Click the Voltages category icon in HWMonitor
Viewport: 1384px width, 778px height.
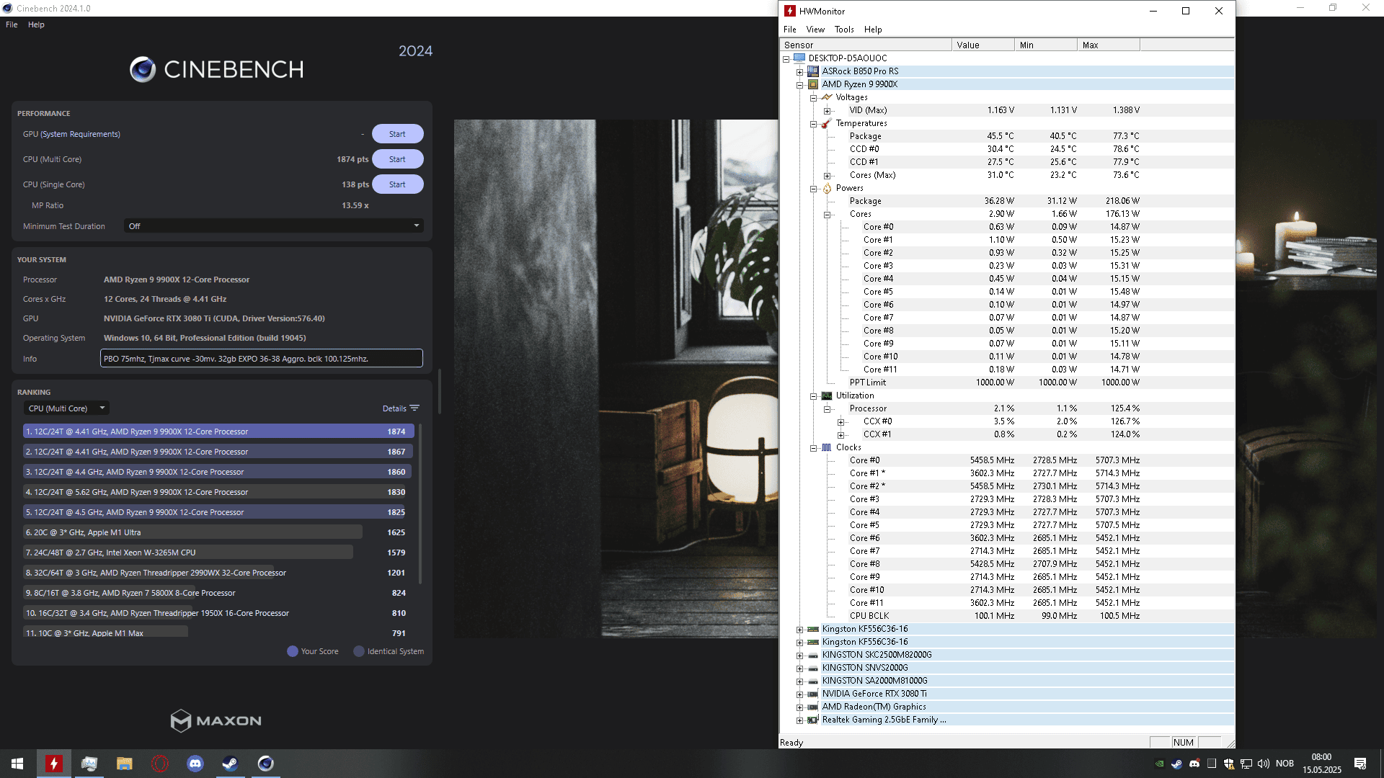(x=827, y=97)
